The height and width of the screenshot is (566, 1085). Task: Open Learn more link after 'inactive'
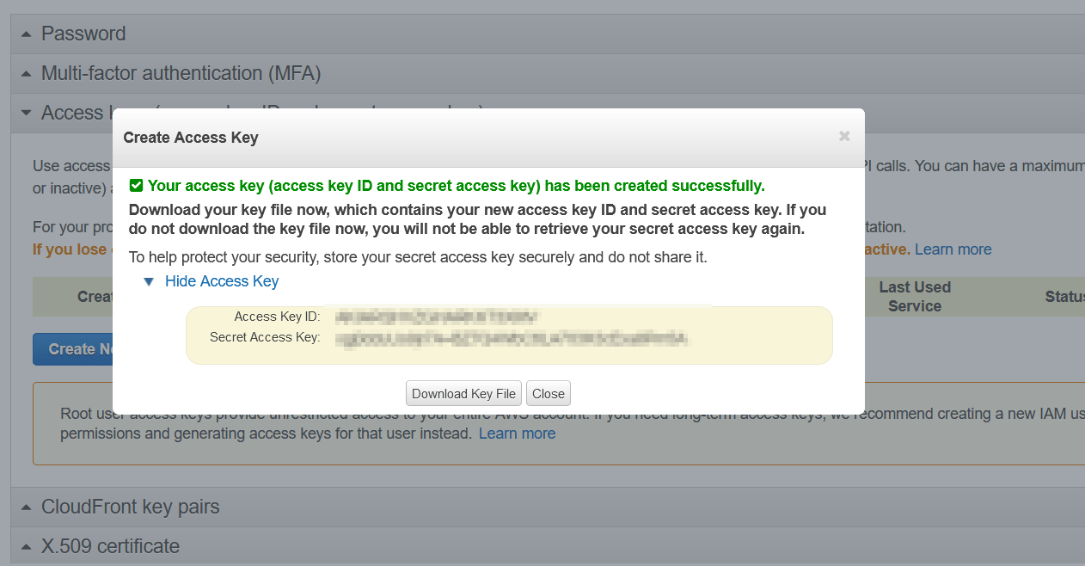tap(953, 249)
